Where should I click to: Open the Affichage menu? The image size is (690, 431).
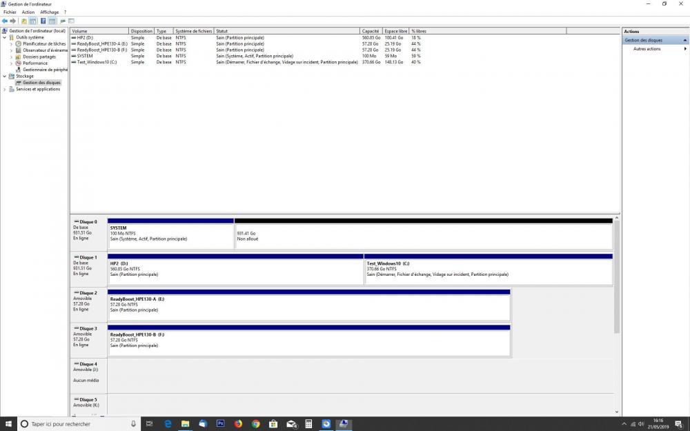[49, 12]
